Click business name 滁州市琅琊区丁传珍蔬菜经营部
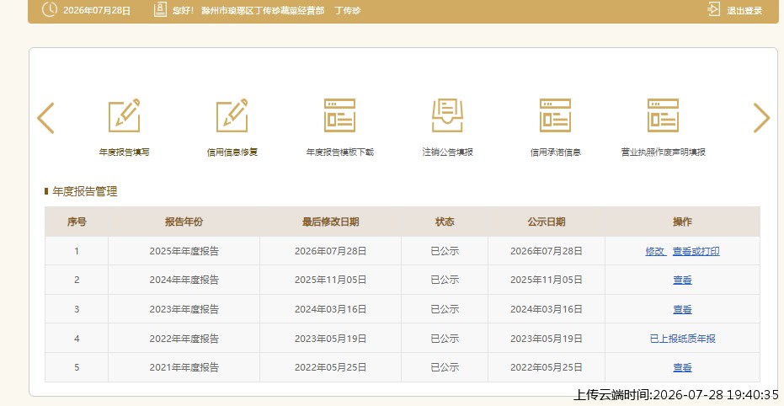The image size is (784, 406). [263, 10]
